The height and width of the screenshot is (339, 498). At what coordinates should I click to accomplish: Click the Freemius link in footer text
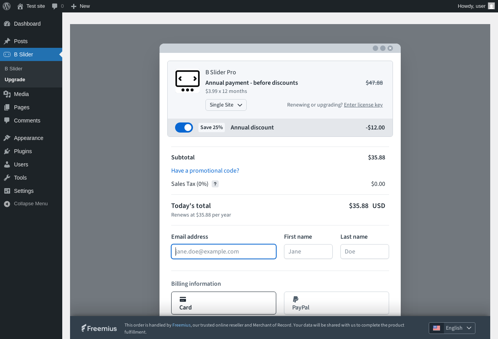pos(181,325)
